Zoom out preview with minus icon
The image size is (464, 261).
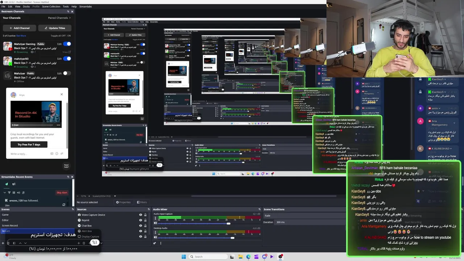click(x=78, y=196)
